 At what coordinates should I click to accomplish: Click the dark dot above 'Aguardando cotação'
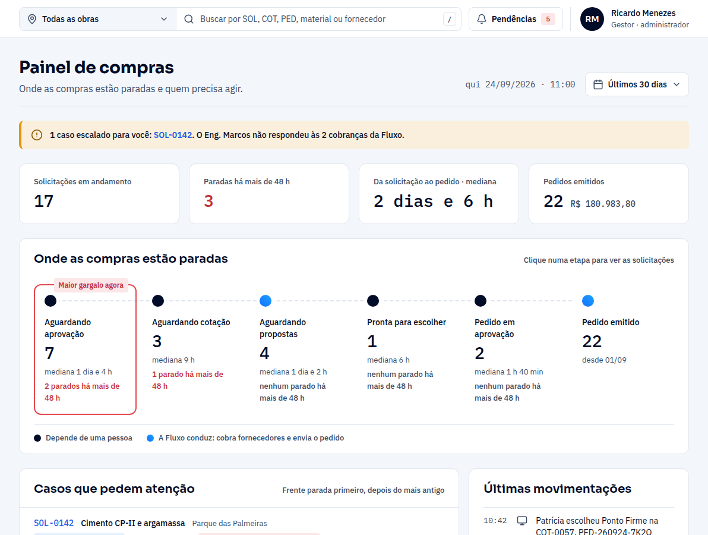[x=158, y=300]
